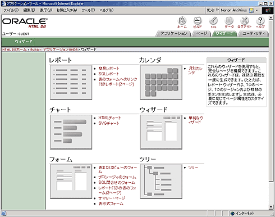Click the Tree (ツリー) wizard thumbnail
Screen dimensions: 275x217
point(161,182)
